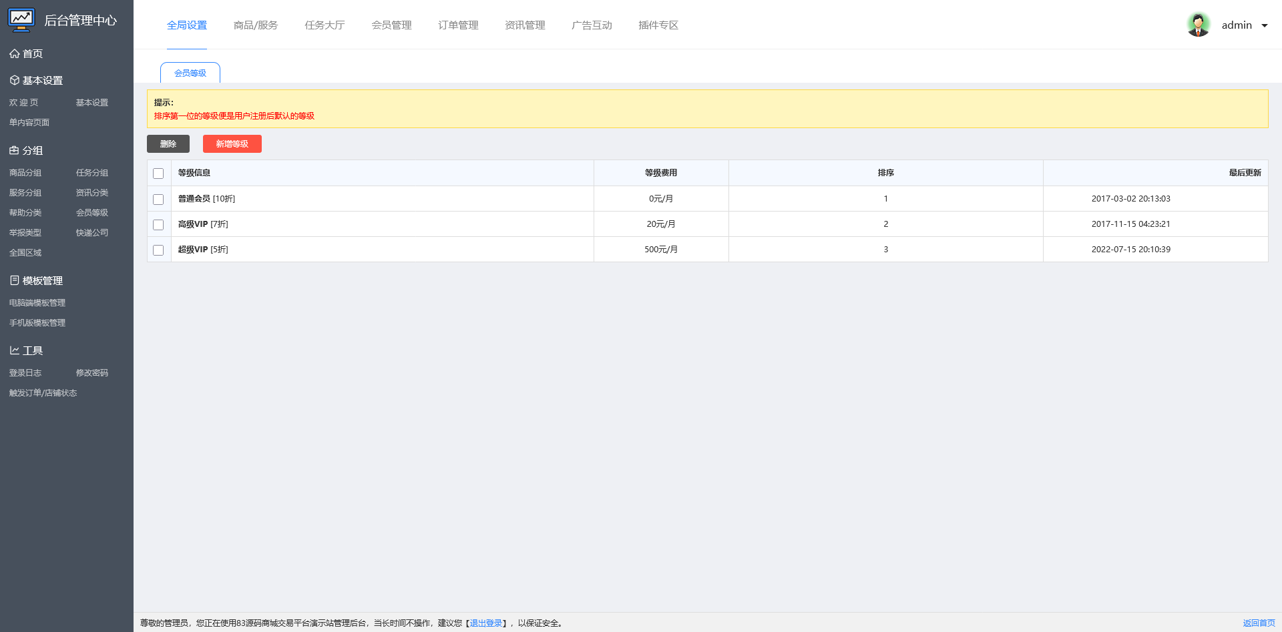1282x632 pixels.
Task: Open 举报类型 in sidebar
Action: click(x=25, y=233)
